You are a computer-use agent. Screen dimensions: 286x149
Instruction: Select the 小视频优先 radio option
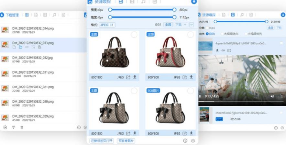246,34
